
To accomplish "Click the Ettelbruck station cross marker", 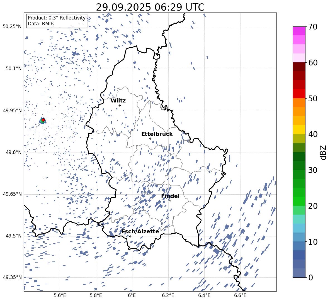I will point(150,139).
